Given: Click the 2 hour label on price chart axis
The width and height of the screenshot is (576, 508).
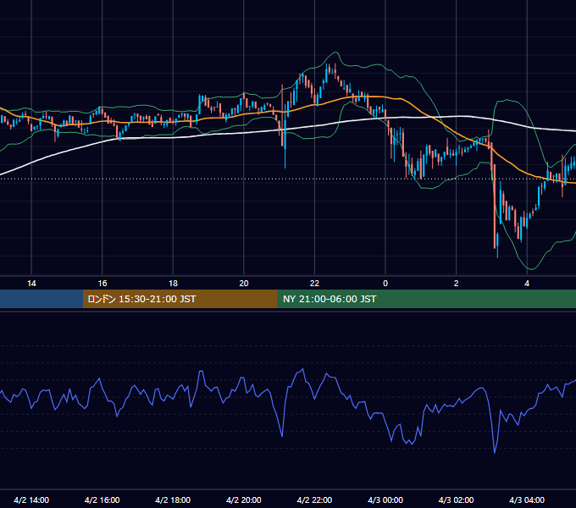Looking at the screenshot, I should coord(457,283).
